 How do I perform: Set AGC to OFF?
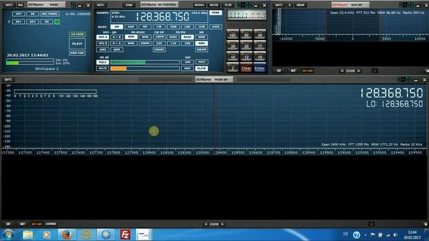click(x=188, y=62)
